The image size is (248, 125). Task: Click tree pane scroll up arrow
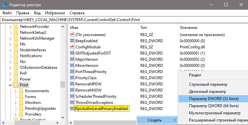click(63, 27)
